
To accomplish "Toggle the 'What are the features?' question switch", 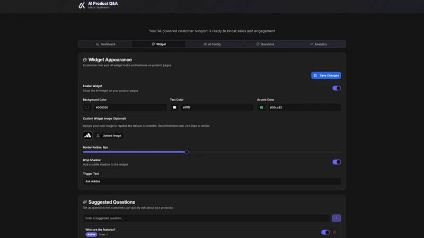I will point(325,232).
